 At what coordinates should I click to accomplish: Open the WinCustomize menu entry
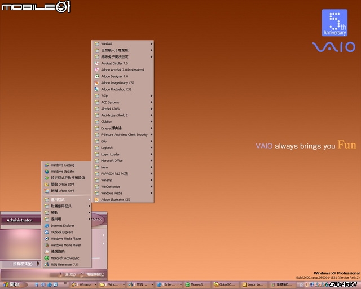tap(123, 187)
